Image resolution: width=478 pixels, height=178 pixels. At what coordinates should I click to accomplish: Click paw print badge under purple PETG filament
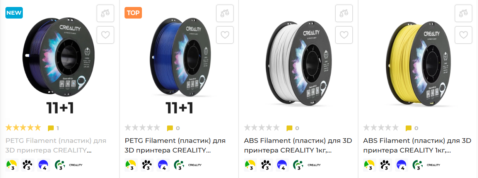coord(27,165)
